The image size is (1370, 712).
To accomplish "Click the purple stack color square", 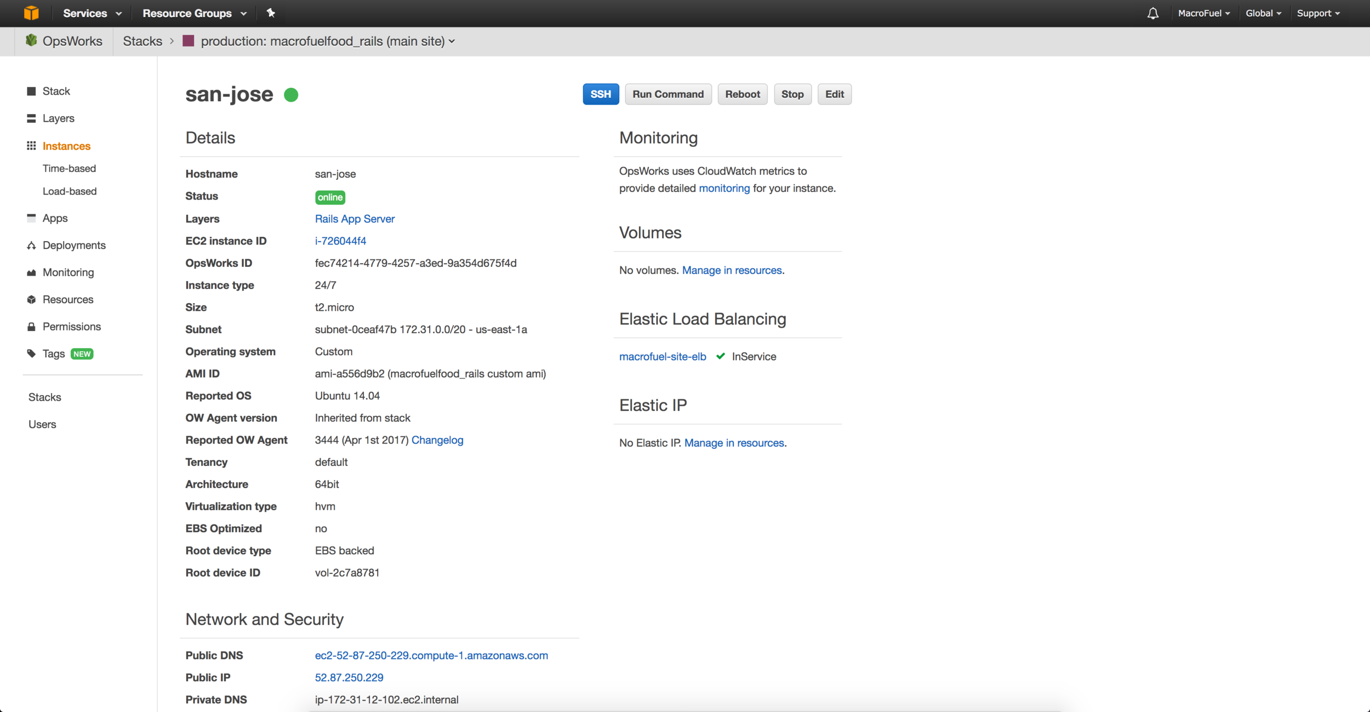I will pos(189,41).
